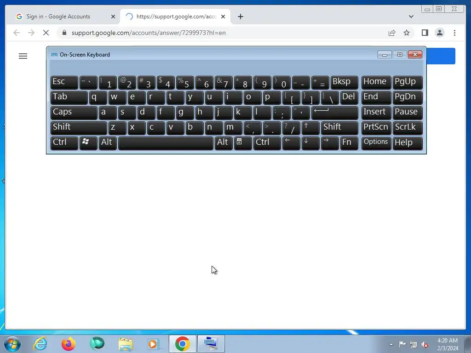
Task: Open the Chrome three-dot menu
Action: (454, 33)
